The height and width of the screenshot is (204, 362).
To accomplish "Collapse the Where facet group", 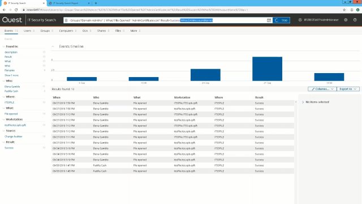I will (4, 97).
